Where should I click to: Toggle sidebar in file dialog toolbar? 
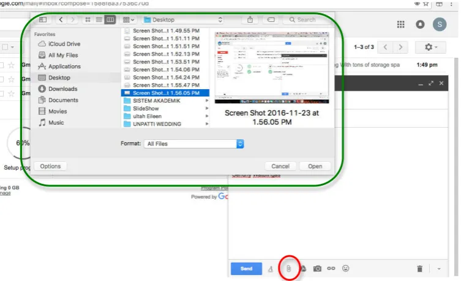(x=43, y=20)
